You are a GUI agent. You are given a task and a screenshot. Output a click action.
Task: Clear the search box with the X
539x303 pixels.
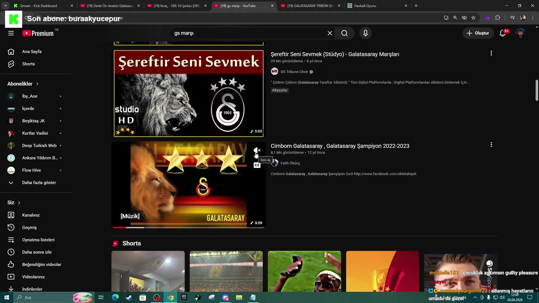[330, 33]
